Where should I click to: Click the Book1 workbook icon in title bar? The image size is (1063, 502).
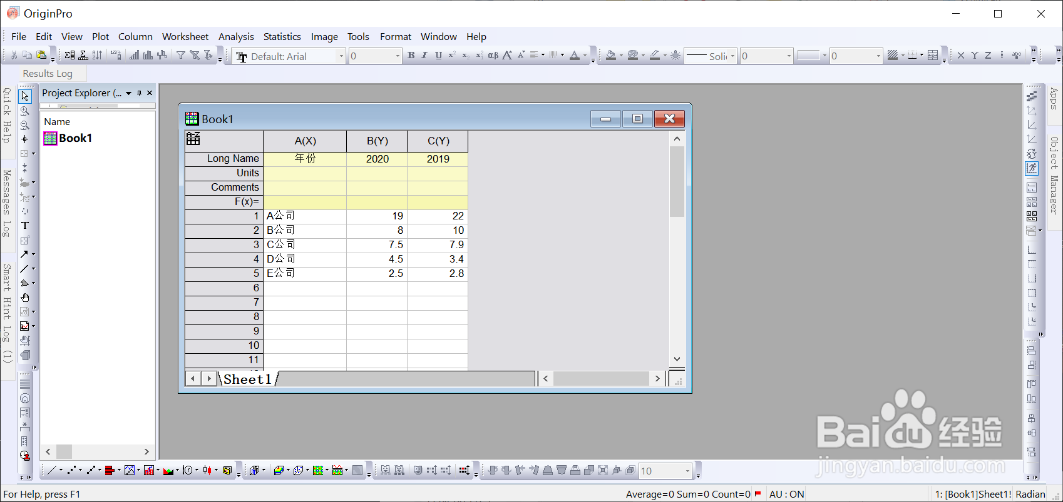pyautogui.click(x=192, y=119)
